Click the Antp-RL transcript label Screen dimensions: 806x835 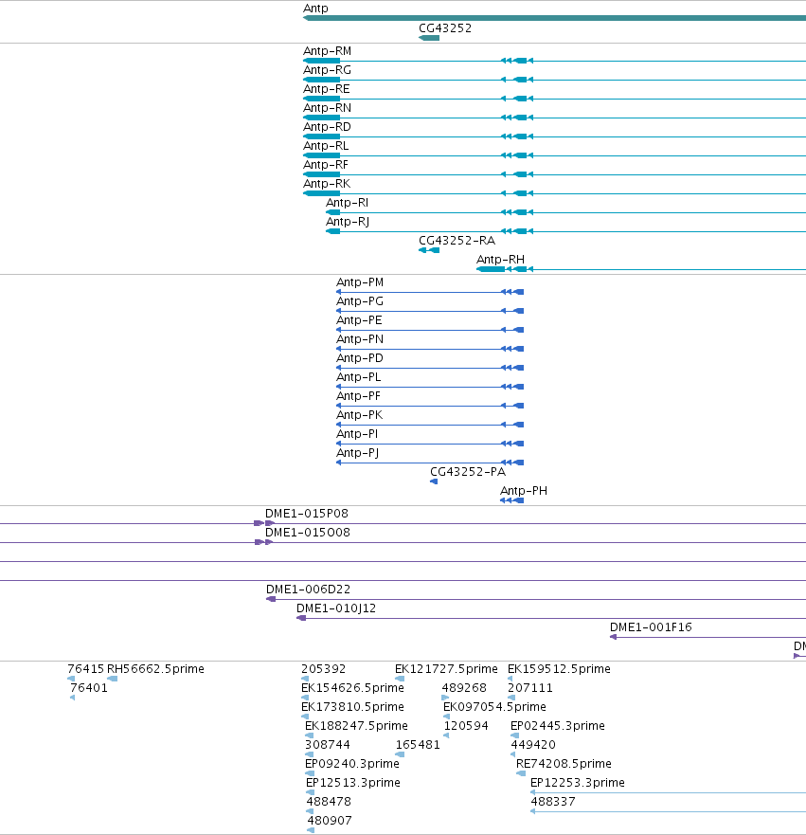pos(326,146)
